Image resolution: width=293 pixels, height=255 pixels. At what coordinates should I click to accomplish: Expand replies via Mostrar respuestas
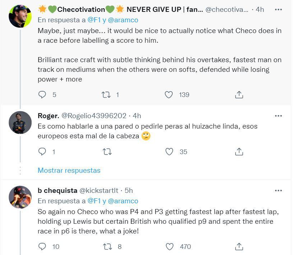tap(69, 170)
